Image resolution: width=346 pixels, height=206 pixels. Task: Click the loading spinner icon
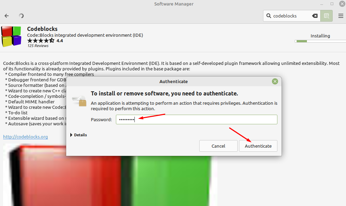pos(21,16)
